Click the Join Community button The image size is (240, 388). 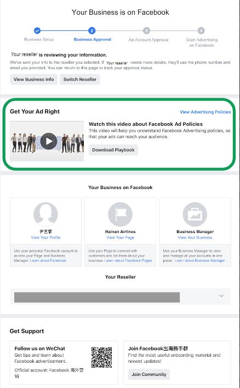[148, 374]
